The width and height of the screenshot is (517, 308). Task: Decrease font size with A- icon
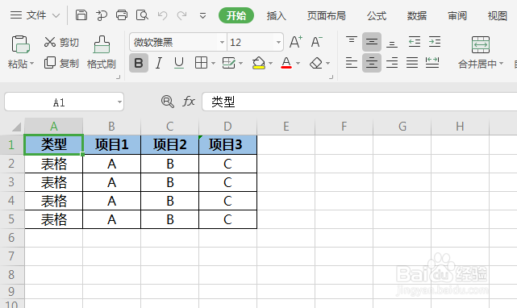(316, 42)
